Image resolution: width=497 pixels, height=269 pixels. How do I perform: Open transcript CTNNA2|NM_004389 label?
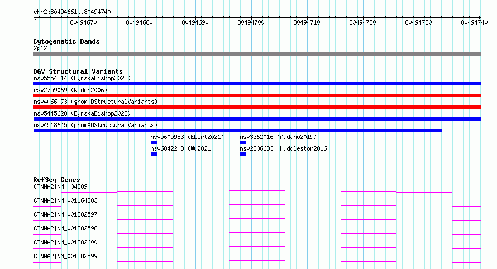pyautogui.click(x=60, y=186)
